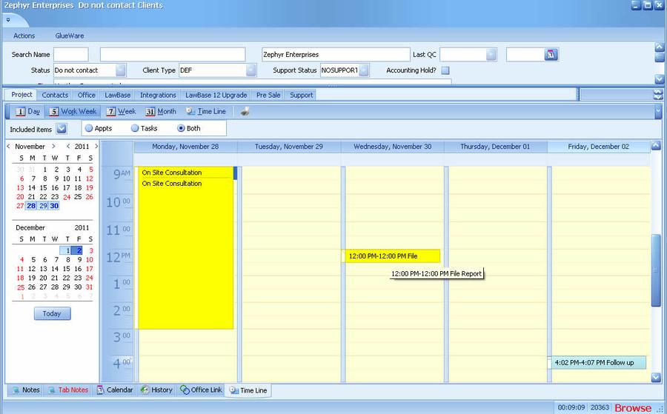This screenshot has width=667, height=414.
Task: Click the Today button
Action: coord(52,313)
